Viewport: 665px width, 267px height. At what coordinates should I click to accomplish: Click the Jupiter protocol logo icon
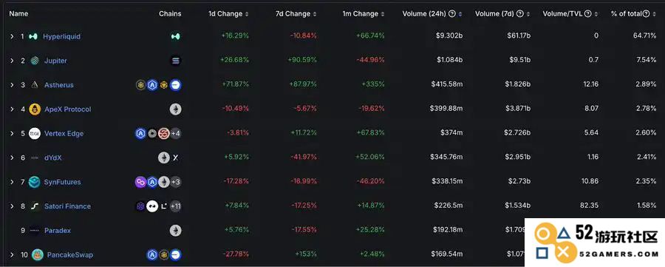click(x=35, y=61)
